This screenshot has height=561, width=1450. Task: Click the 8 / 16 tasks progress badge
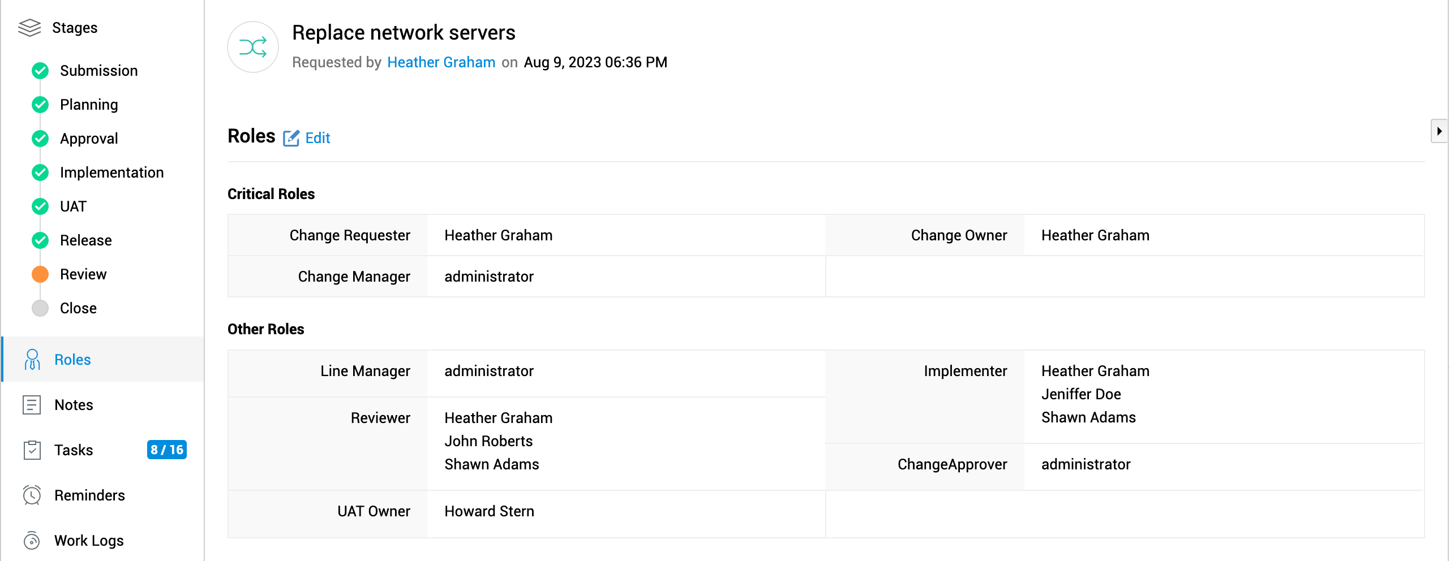click(x=166, y=450)
